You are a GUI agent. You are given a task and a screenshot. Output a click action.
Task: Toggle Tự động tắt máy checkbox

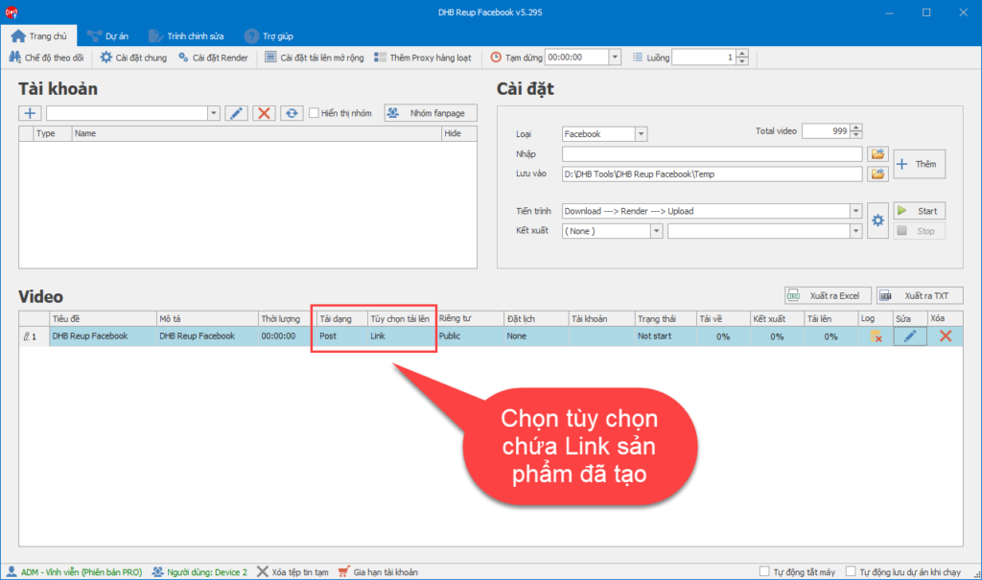tap(764, 571)
